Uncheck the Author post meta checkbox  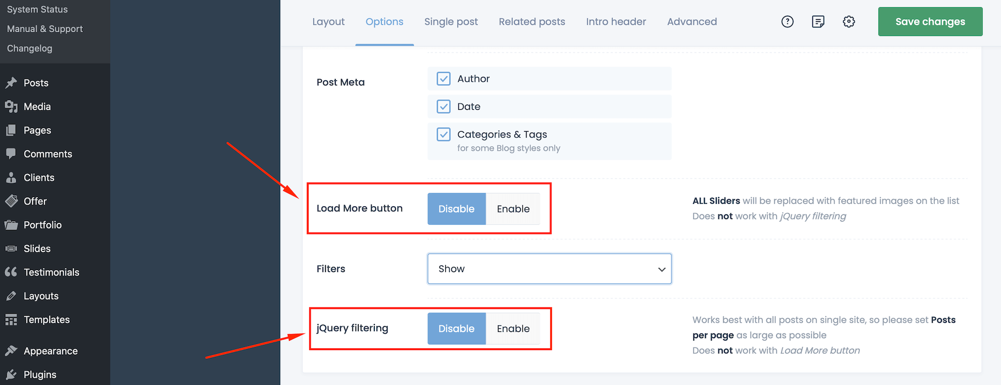tap(443, 79)
